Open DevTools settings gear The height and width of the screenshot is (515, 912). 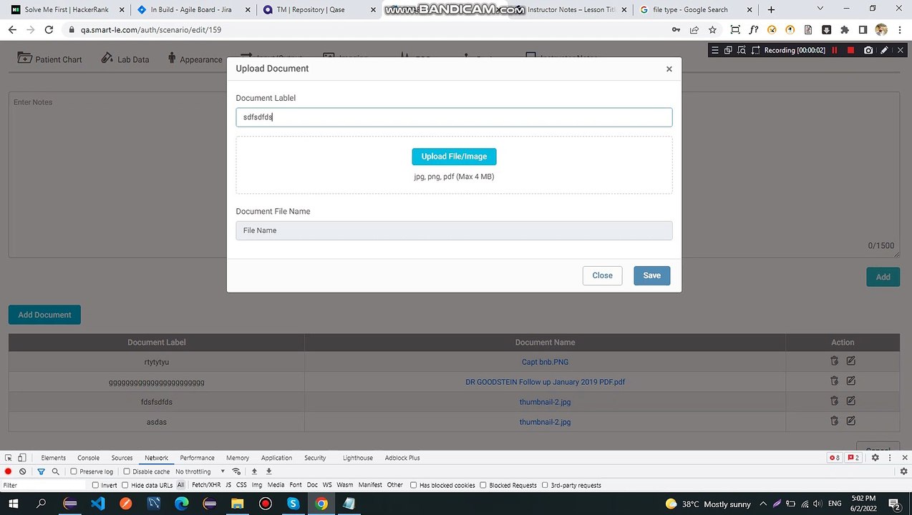[x=875, y=458]
